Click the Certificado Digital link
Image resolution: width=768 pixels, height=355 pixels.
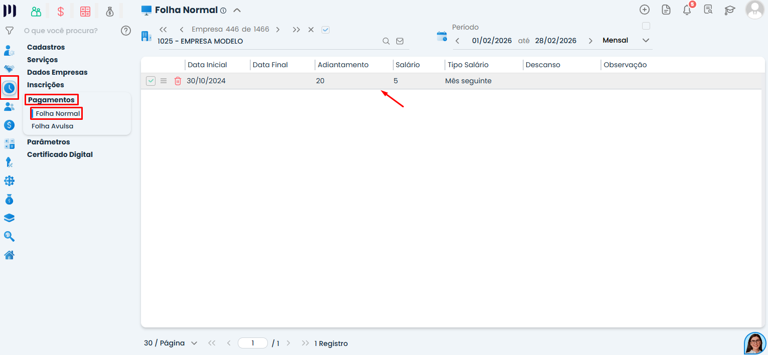(60, 154)
